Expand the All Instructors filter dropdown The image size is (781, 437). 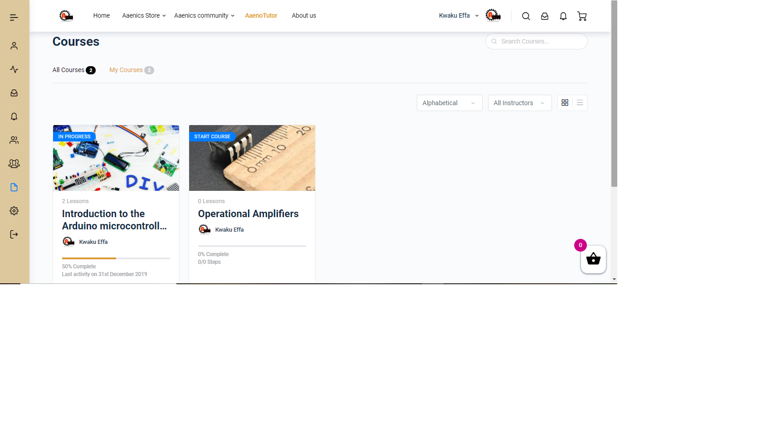pos(519,103)
